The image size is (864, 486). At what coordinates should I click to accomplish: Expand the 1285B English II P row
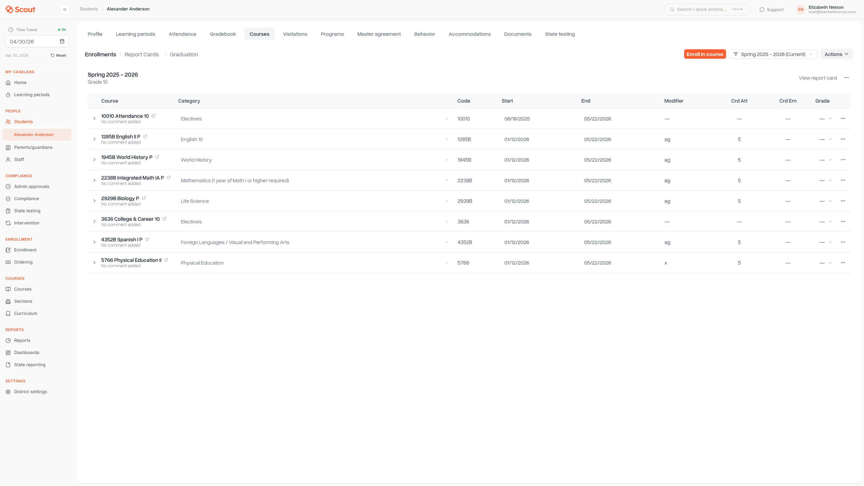pyautogui.click(x=94, y=139)
